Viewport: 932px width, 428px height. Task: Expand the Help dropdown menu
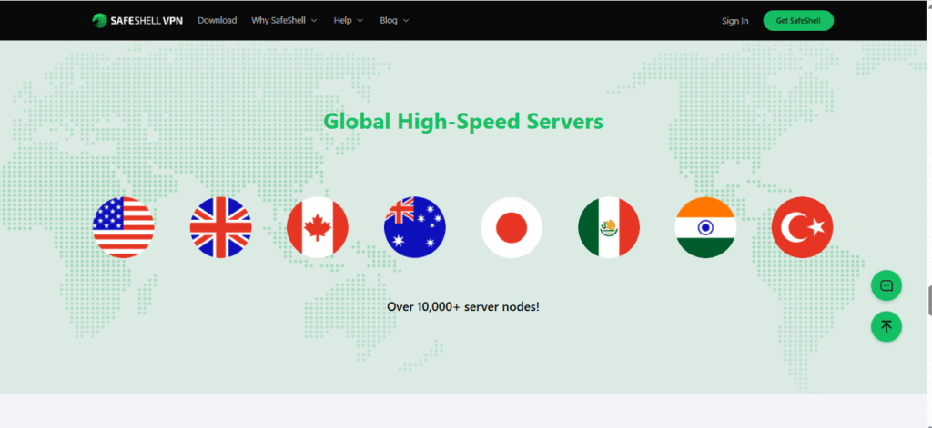tap(348, 20)
